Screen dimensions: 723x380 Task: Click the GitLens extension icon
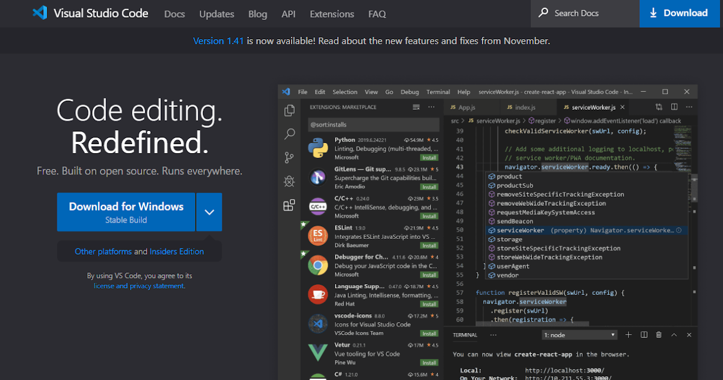click(x=318, y=177)
